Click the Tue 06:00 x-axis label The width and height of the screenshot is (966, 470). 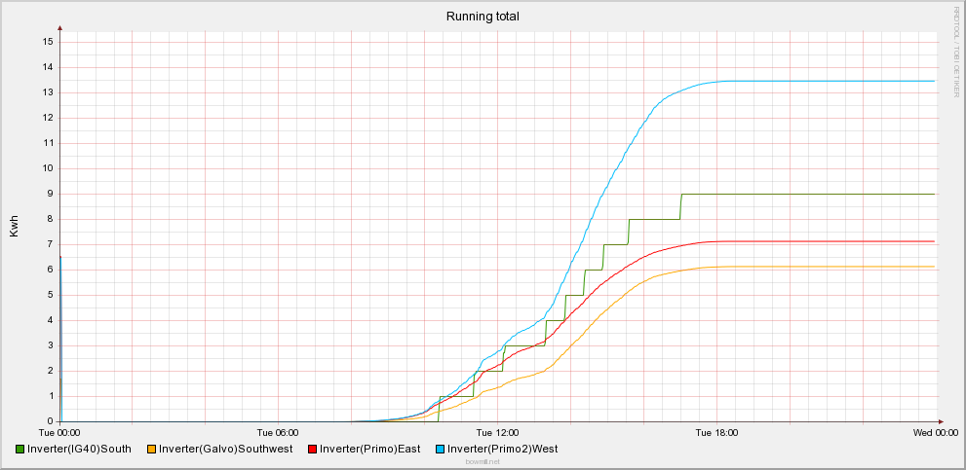[278, 432]
